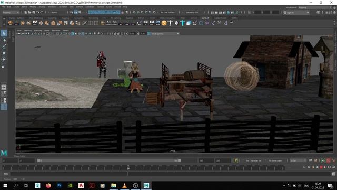Viewport: 337px width, 190px height.
Task: Click the viewport gamma value field
Action: [143, 34]
